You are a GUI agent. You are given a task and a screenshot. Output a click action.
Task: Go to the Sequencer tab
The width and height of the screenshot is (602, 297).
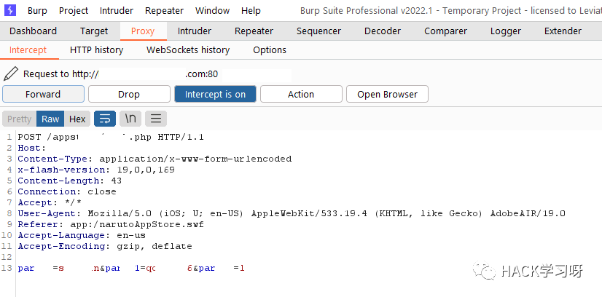click(318, 31)
